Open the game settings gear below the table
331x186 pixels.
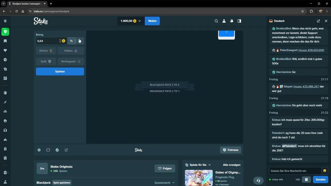(x=39, y=150)
